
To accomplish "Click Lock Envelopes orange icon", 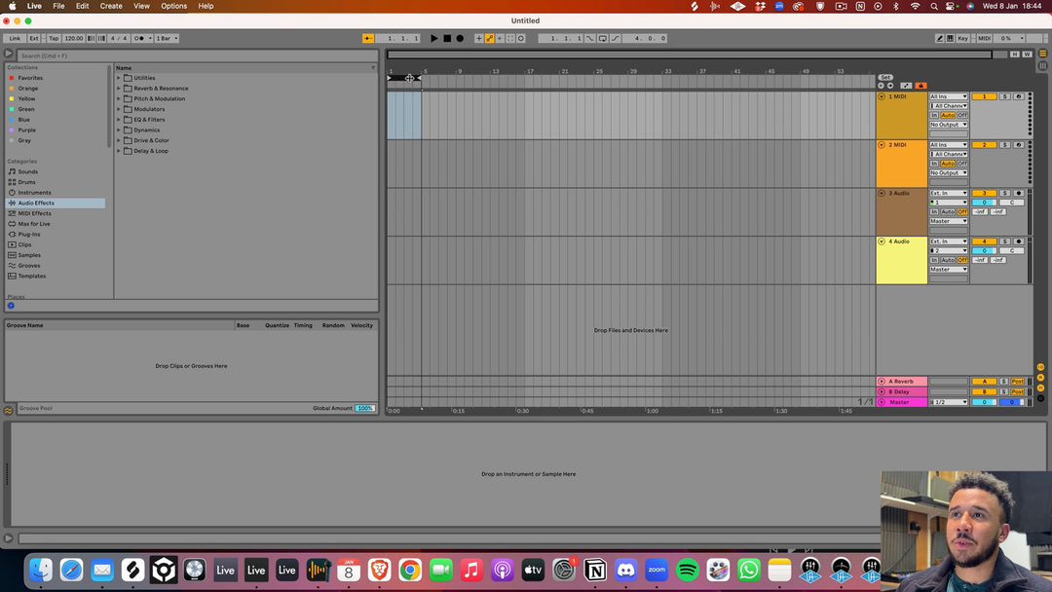I will coord(920,86).
